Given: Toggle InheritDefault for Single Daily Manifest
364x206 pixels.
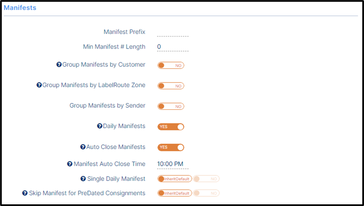Looking at the screenshot, I should tap(174, 179).
